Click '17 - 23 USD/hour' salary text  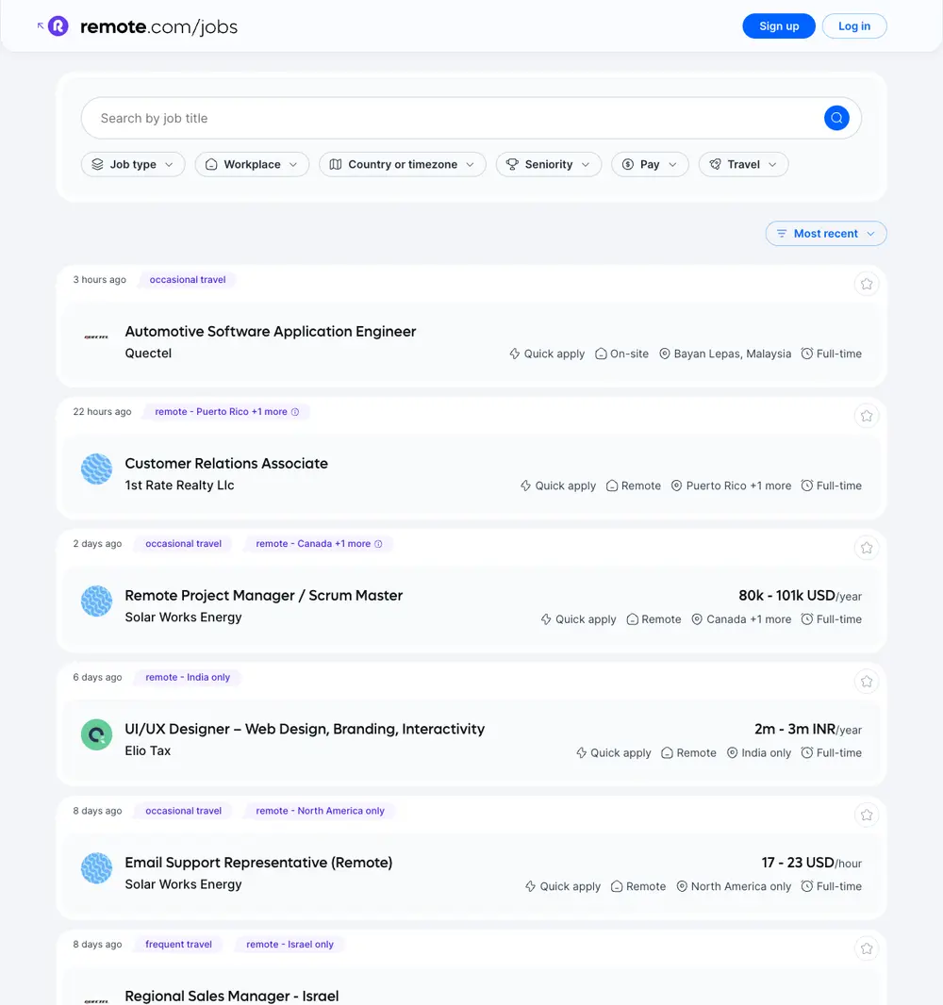click(x=812, y=863)
